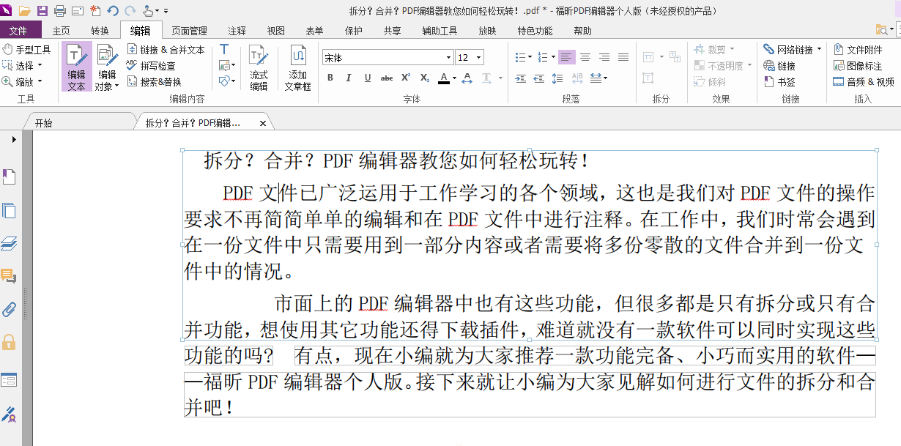
Task: Open the pages thumbnail panel in sidebar
Action: pyautogui.click(x=10, y=211)
